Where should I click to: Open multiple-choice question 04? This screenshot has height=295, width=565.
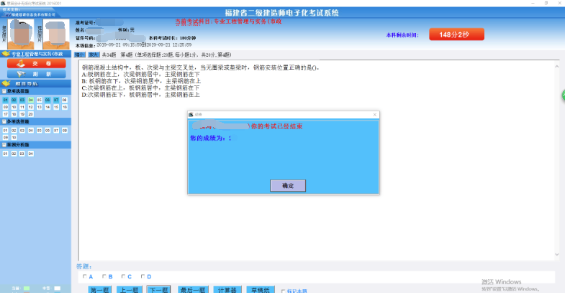pyautogui.click(x=31, y=131)
